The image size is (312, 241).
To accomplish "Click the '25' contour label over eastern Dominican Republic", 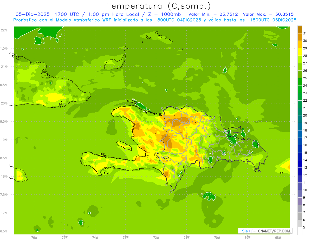I will pyautogui.click(x=235, y=139).
